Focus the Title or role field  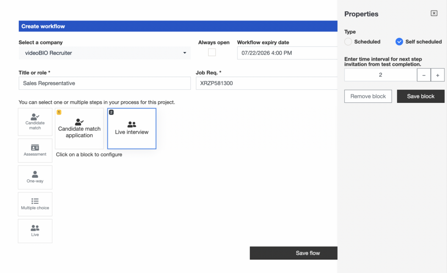pyautogui.click(x=105, y=83)
